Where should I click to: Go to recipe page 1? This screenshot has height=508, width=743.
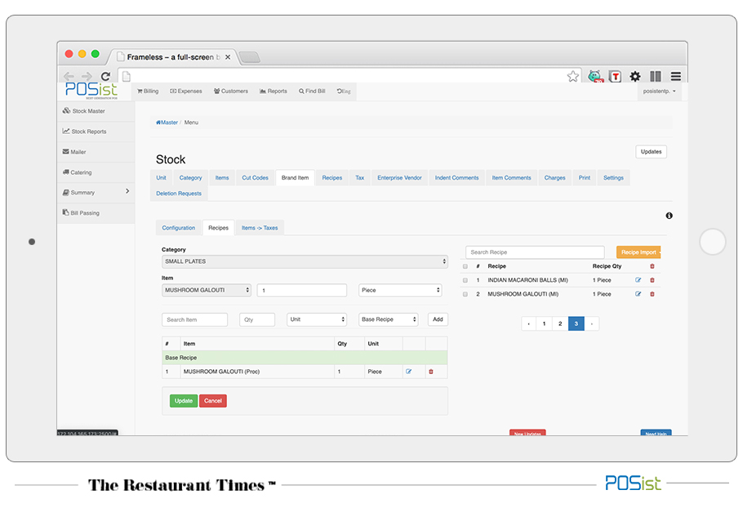[544, 323]
